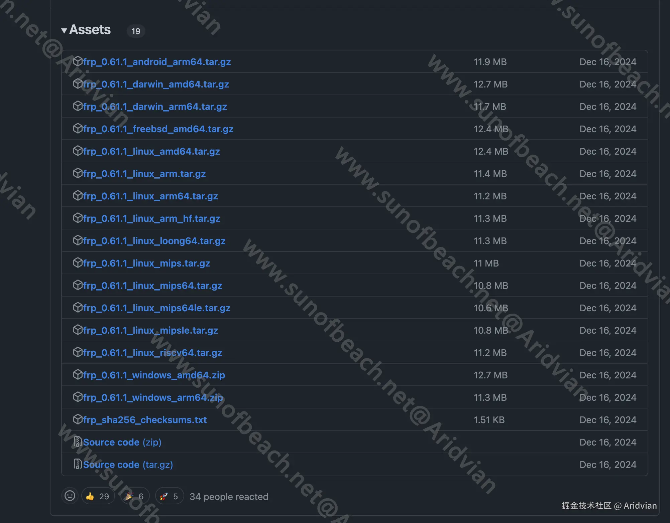Click package icon beside windows_amd64.zip
The width and height of the screenshot is (670, 523).
coord(78,375)
